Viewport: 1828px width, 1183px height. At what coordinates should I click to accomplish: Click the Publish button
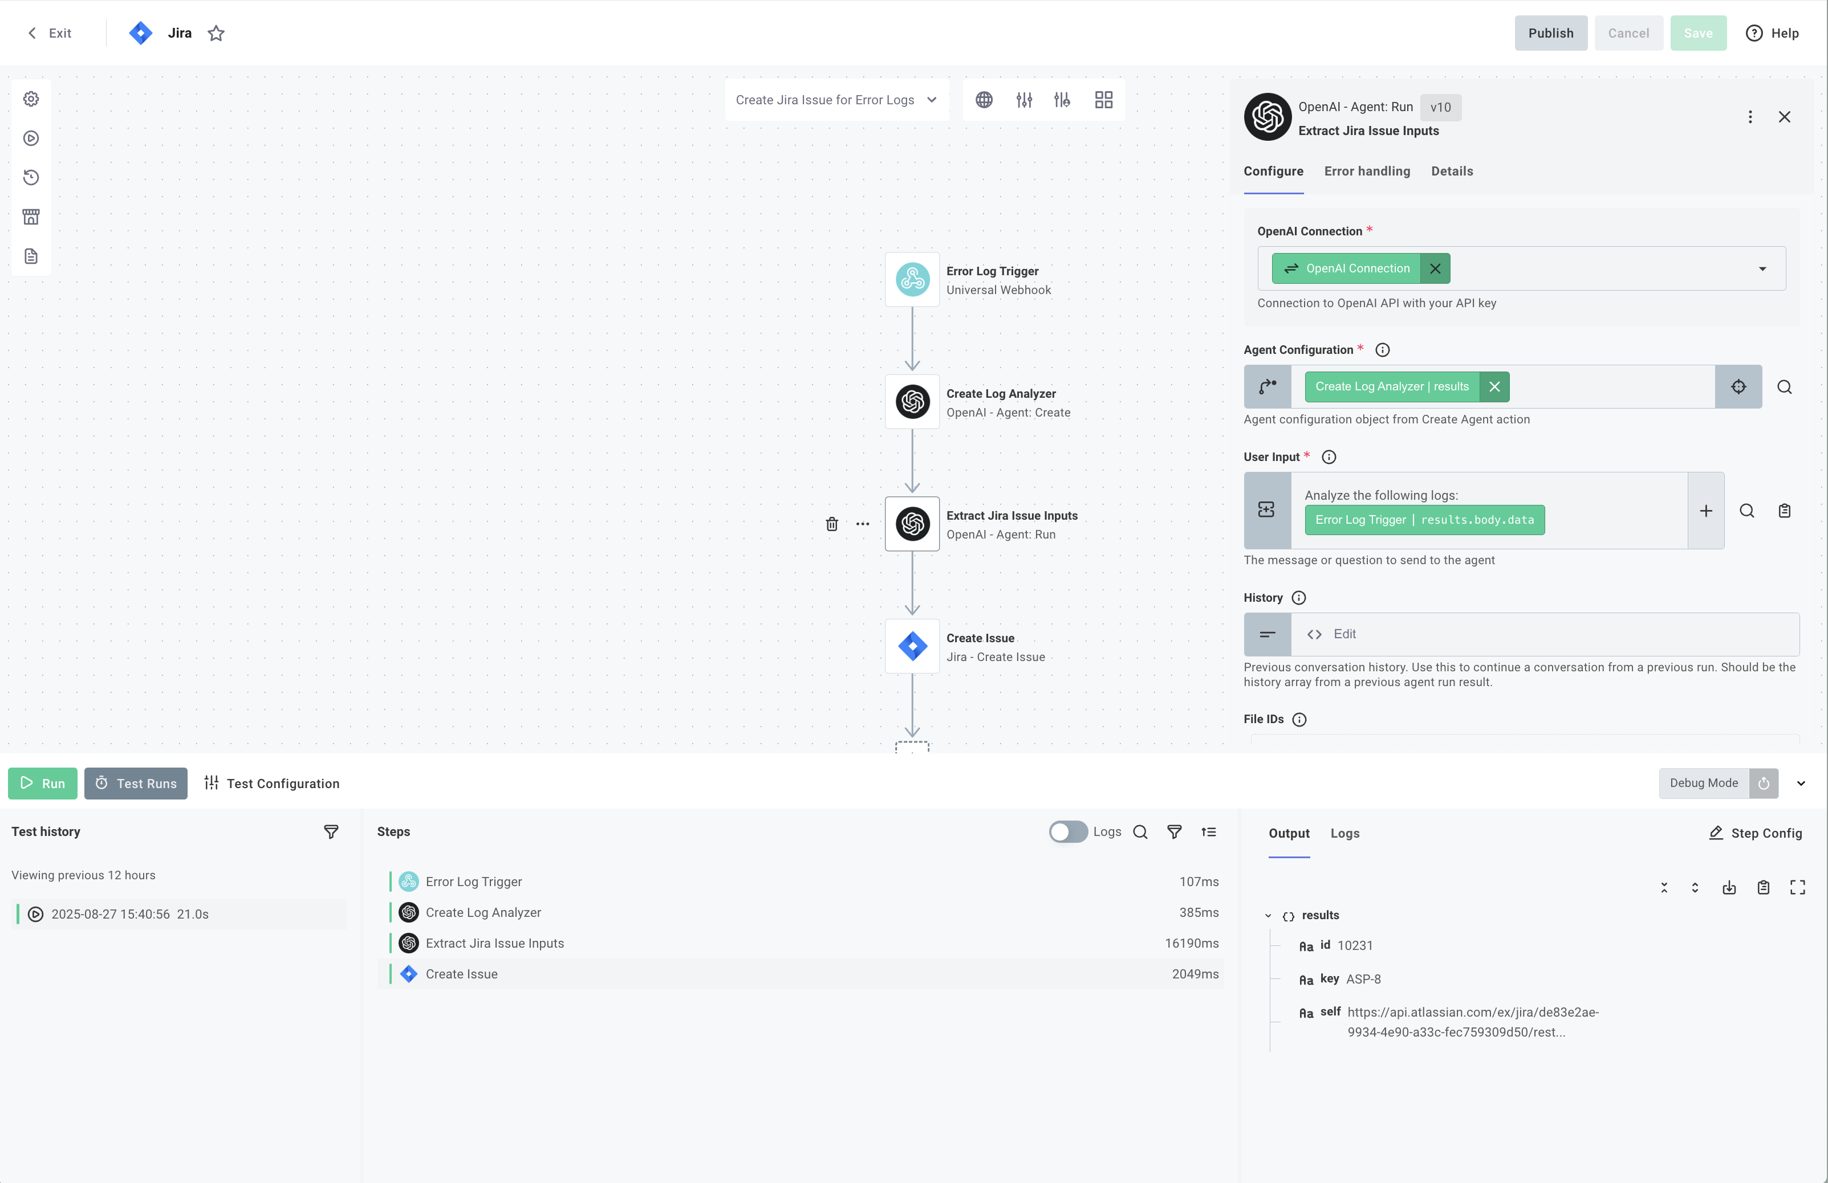pos(1551,33)
